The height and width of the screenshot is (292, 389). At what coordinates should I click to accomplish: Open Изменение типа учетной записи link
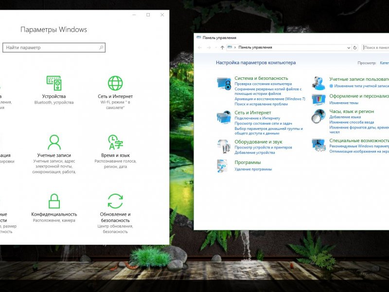point(361,86)
